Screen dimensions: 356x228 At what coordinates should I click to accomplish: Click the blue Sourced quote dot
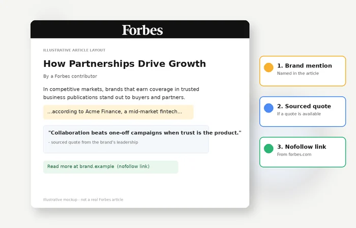coord(269,108)
